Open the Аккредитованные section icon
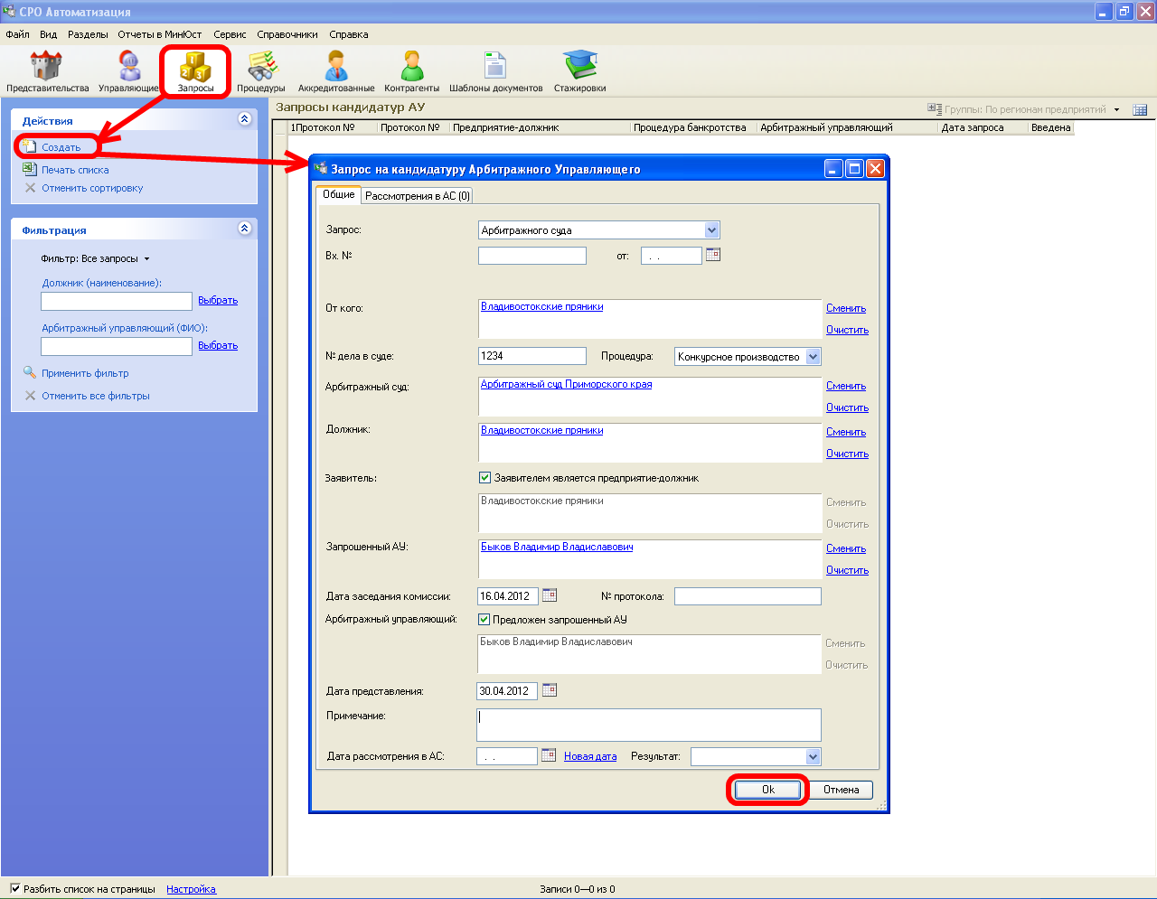 (x=336, y=70)
